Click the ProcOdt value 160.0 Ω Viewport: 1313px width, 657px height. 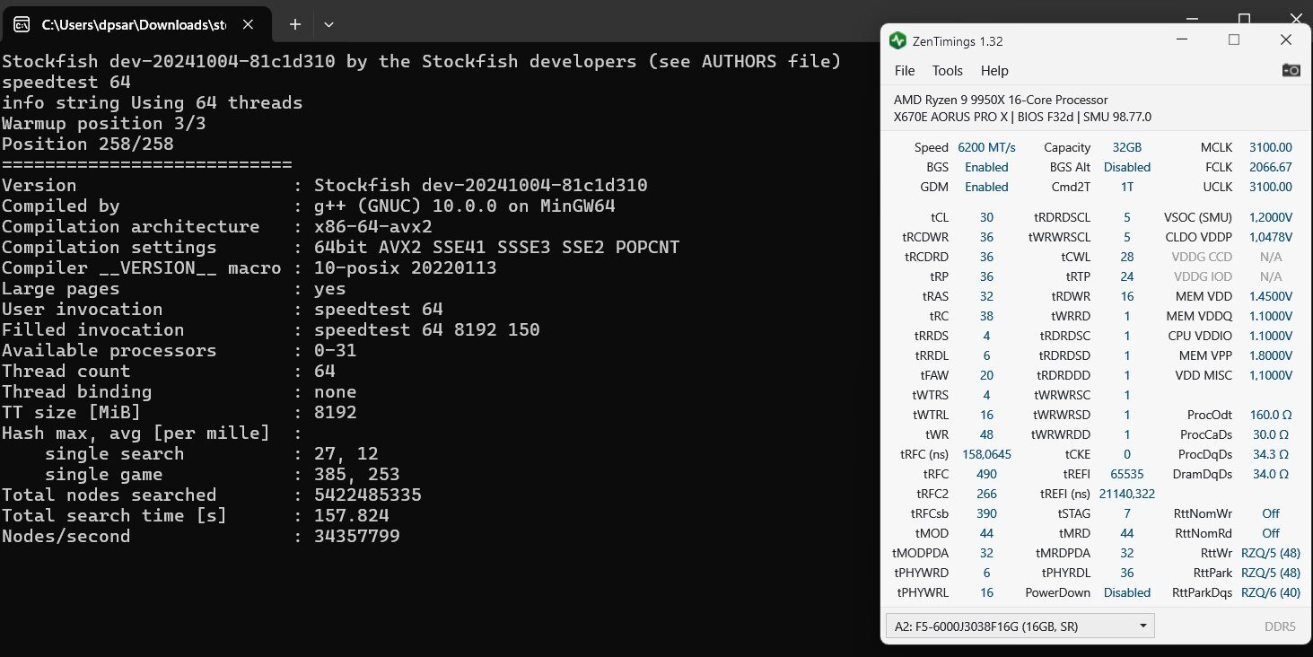click(x=1270, y=415)
